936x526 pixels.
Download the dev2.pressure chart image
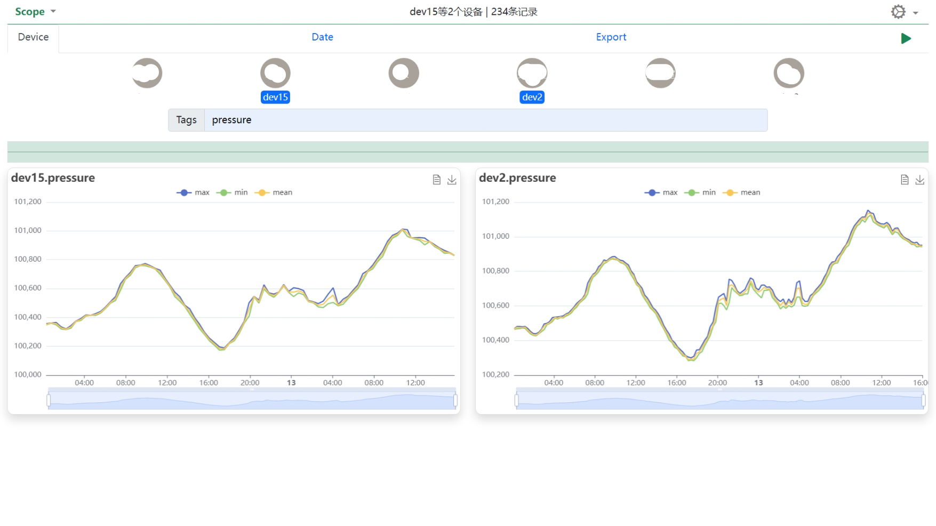click(x=920, y=180)
